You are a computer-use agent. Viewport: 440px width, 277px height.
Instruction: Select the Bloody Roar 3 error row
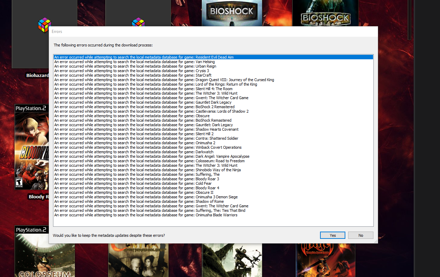pyautogui.click(x=213, y=179)
